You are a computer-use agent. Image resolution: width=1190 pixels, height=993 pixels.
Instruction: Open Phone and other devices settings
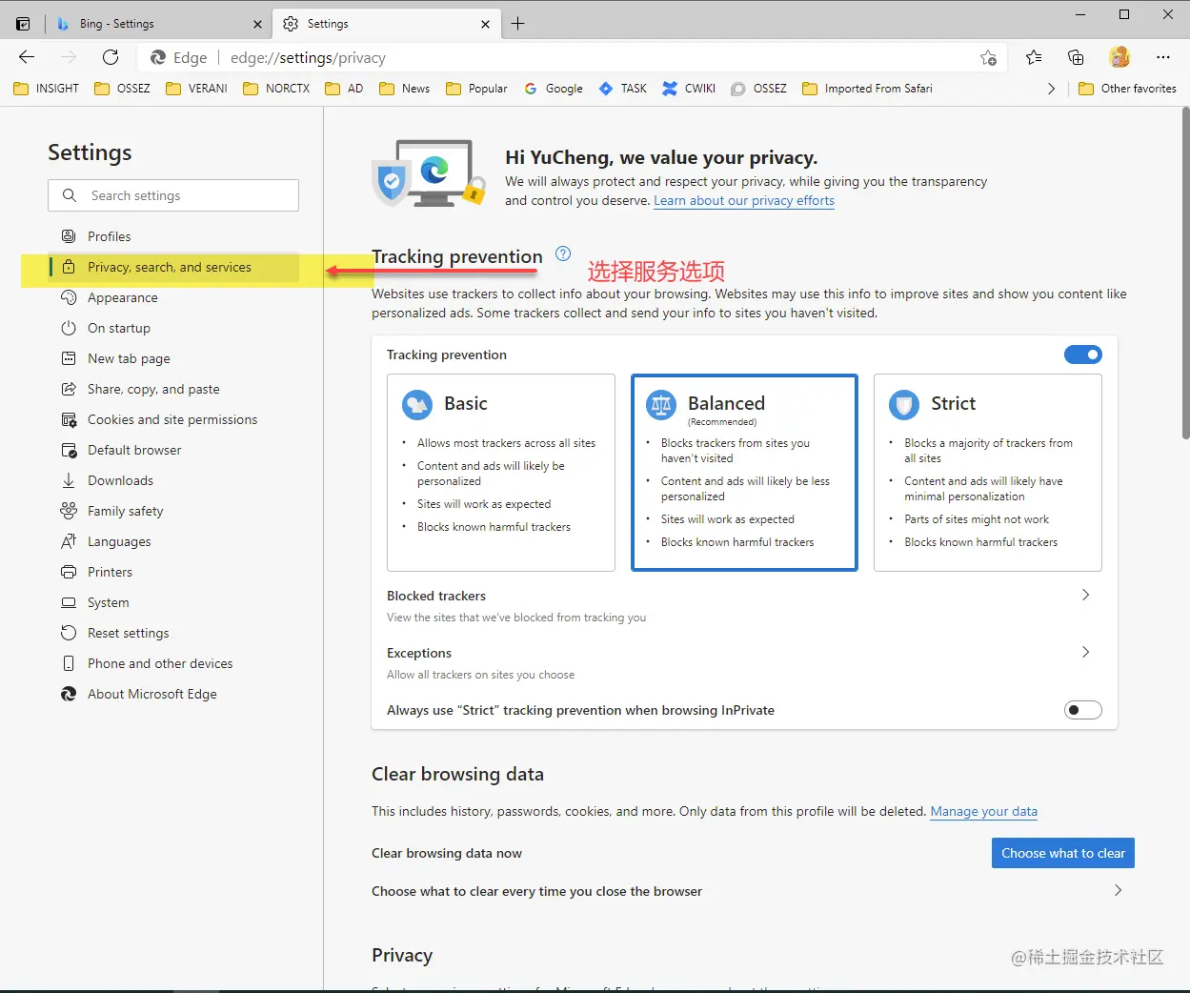173,663
